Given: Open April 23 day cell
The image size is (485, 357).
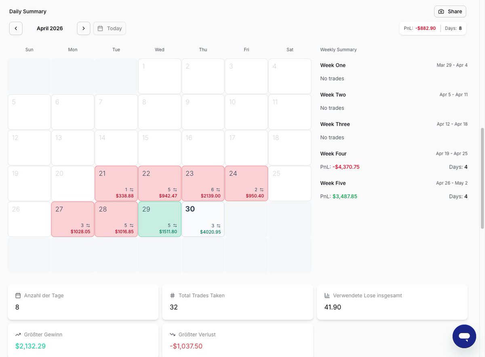Looking at the screenshot, I should pyautogui.click(x=203, y=183).
